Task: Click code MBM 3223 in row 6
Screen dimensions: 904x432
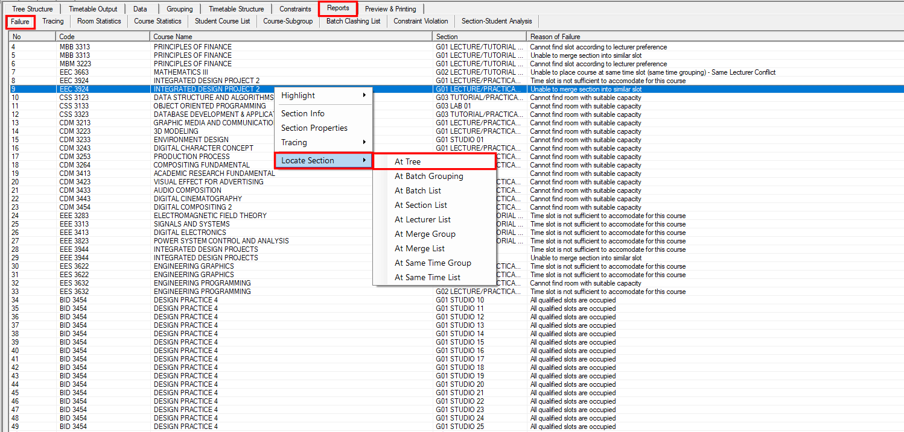Action: click(x=75, y=64)
